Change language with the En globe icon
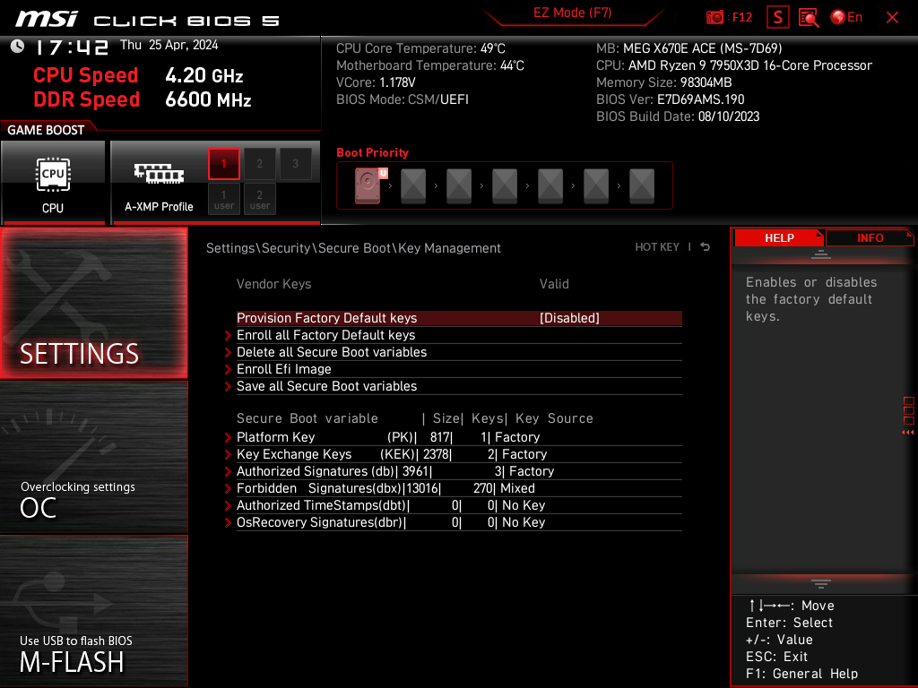918x688 pixels. [x=846, y=18]
